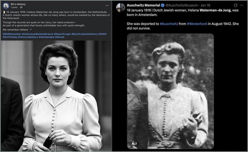The width and height of the screenshot is (248, 152).
Task: Follow the #NeverForget hashtag link
Action: point(62,34)
